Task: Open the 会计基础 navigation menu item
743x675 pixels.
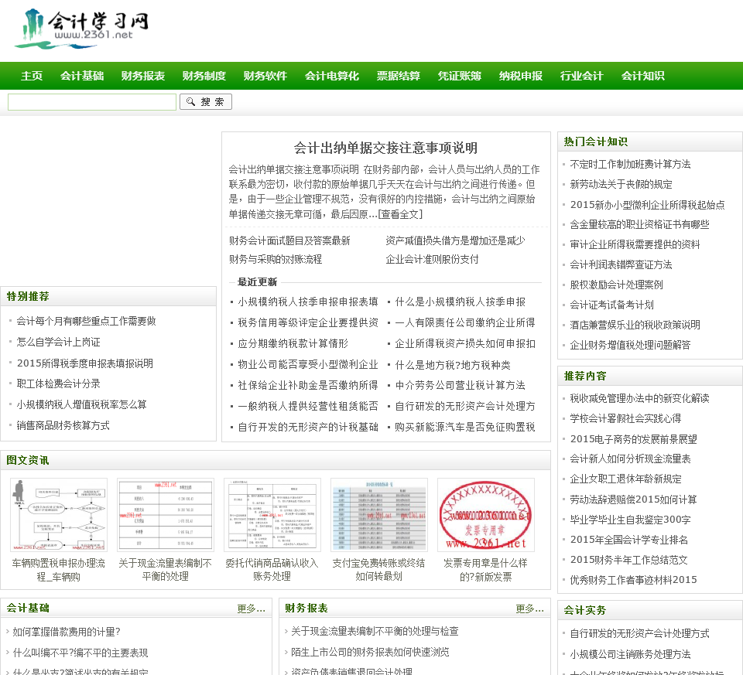Action: pos(82,76)
